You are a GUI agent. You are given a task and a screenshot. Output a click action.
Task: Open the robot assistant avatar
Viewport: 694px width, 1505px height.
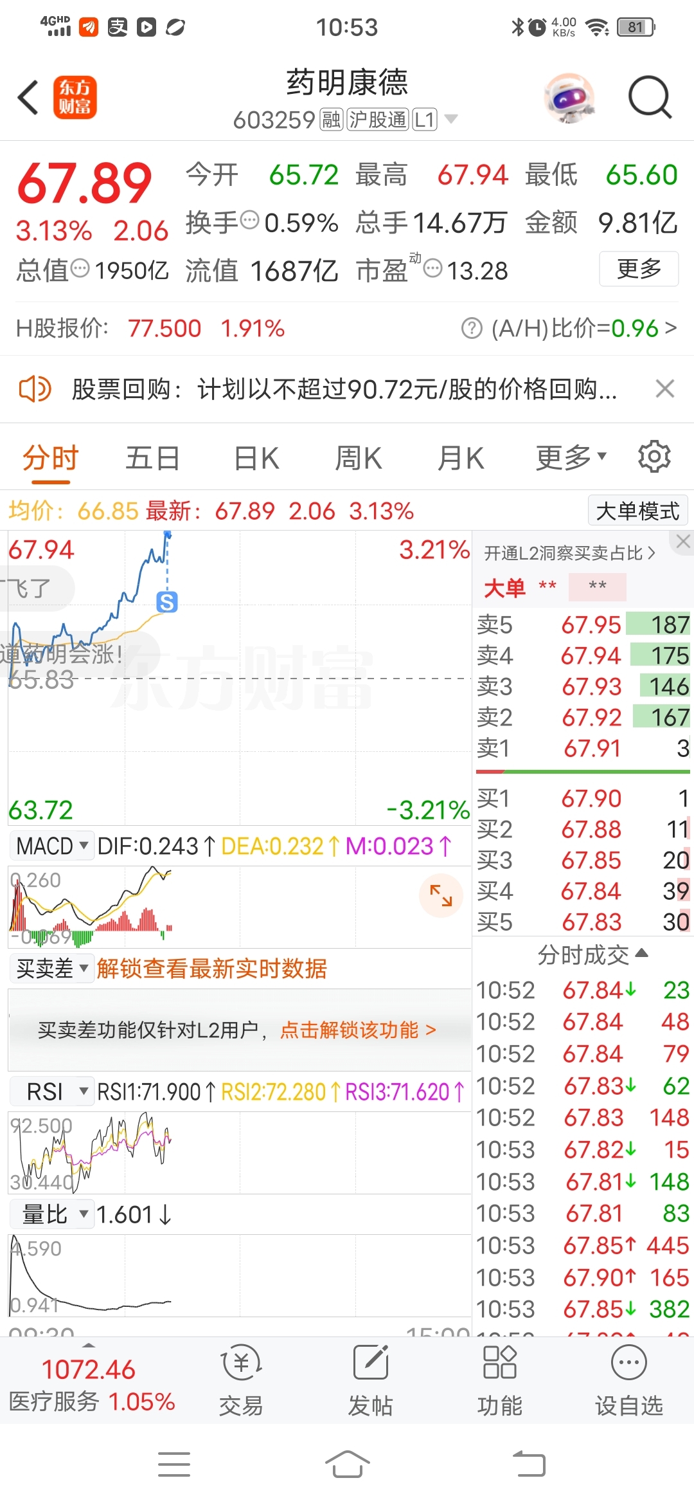[x=569, y=98]
